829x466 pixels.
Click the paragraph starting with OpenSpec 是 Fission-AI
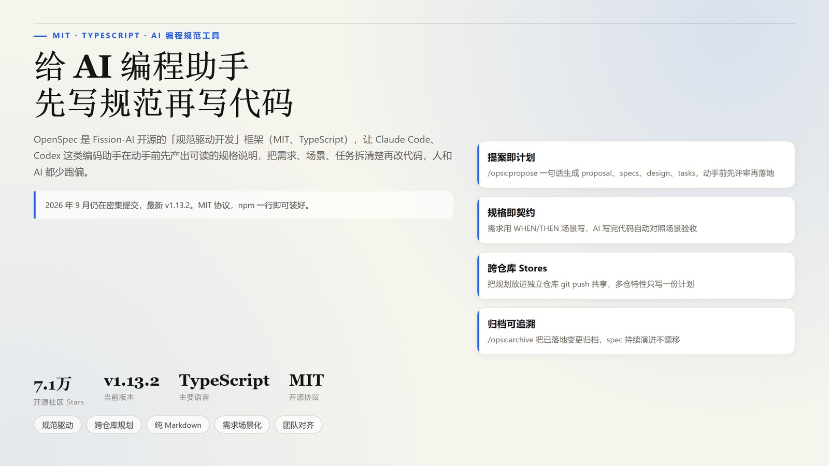(243, 155)
